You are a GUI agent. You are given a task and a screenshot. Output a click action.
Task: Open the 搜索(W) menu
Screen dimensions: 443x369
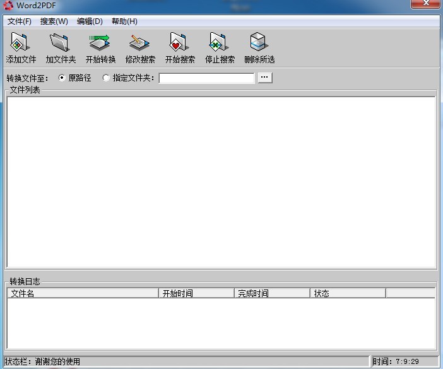54,21
